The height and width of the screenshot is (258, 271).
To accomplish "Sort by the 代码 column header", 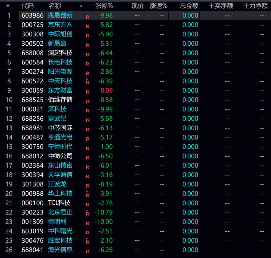I will tap(28, 6).
